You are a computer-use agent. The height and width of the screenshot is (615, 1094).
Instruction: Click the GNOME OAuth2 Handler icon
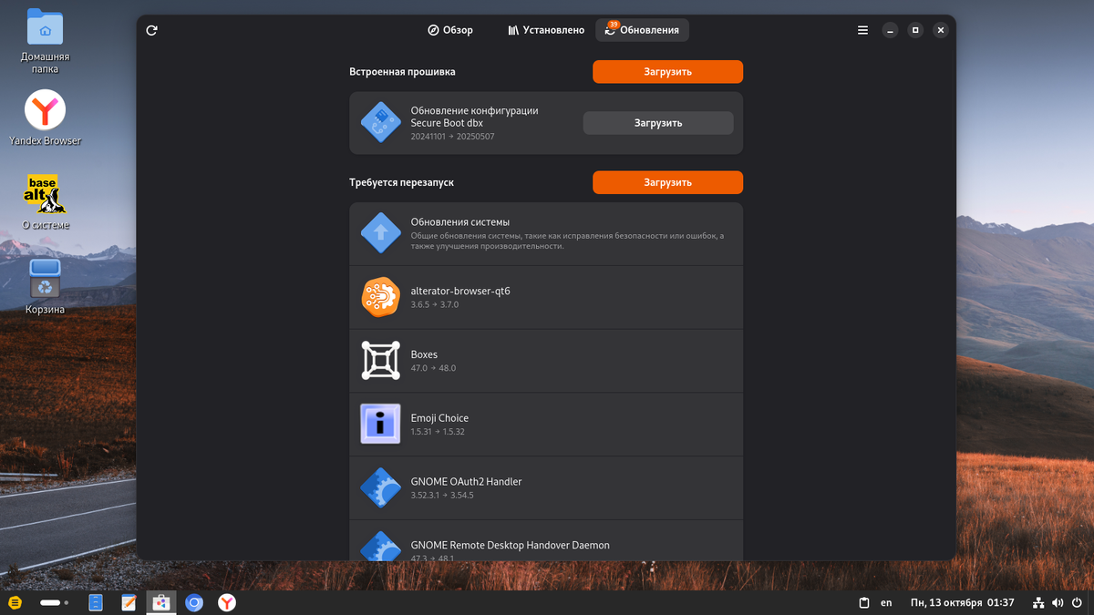[380, 487]
